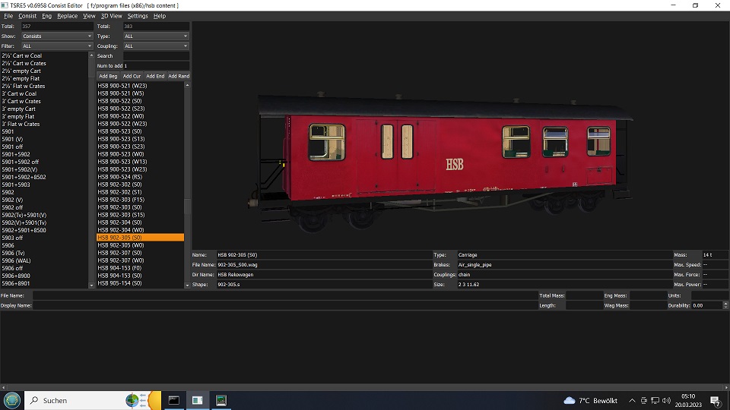Click the consist File Name field
Viewport: 730px width, 410px height.
coord(285,295)
